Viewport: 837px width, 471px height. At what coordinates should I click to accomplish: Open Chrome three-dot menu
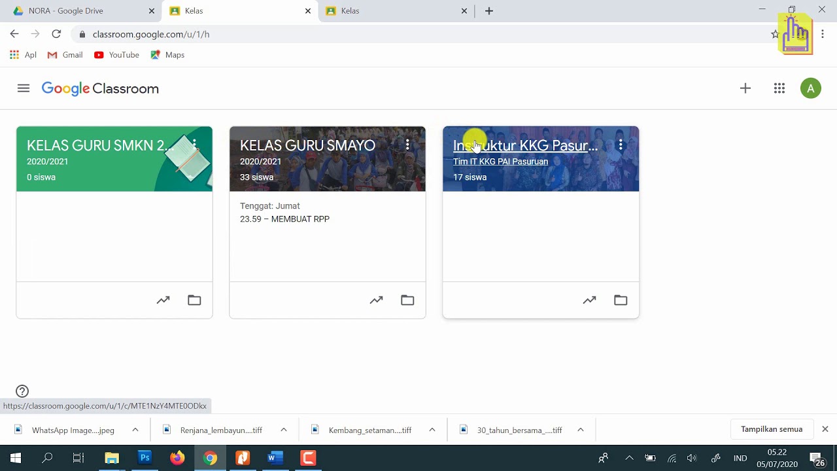coord(823,34)
